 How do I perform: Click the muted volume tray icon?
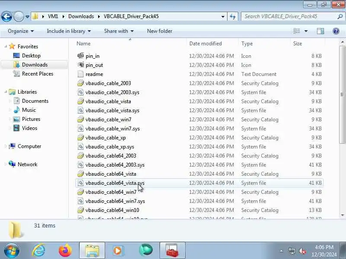pyautogui.click(x=302, y=251)
